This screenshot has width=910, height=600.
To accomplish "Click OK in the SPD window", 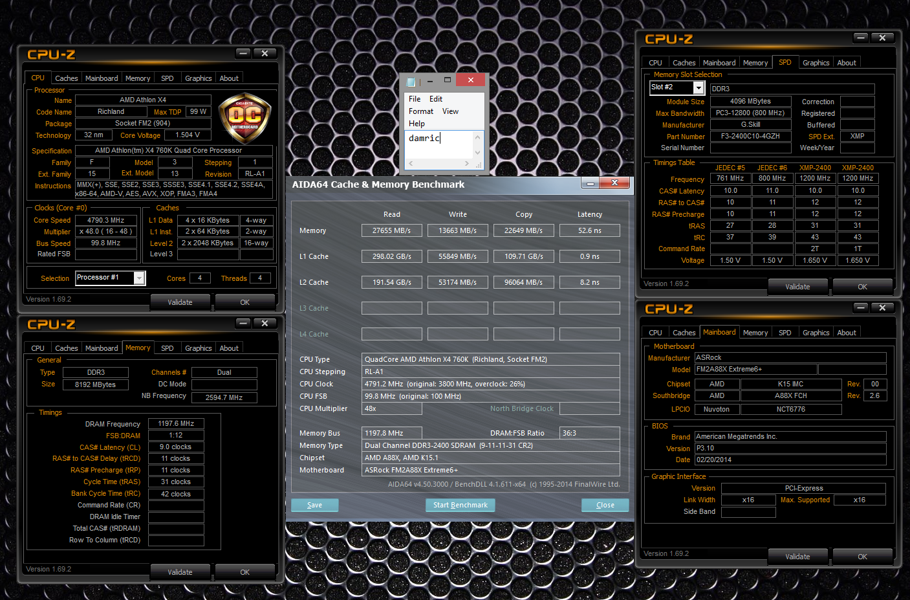I will [862, 287].
